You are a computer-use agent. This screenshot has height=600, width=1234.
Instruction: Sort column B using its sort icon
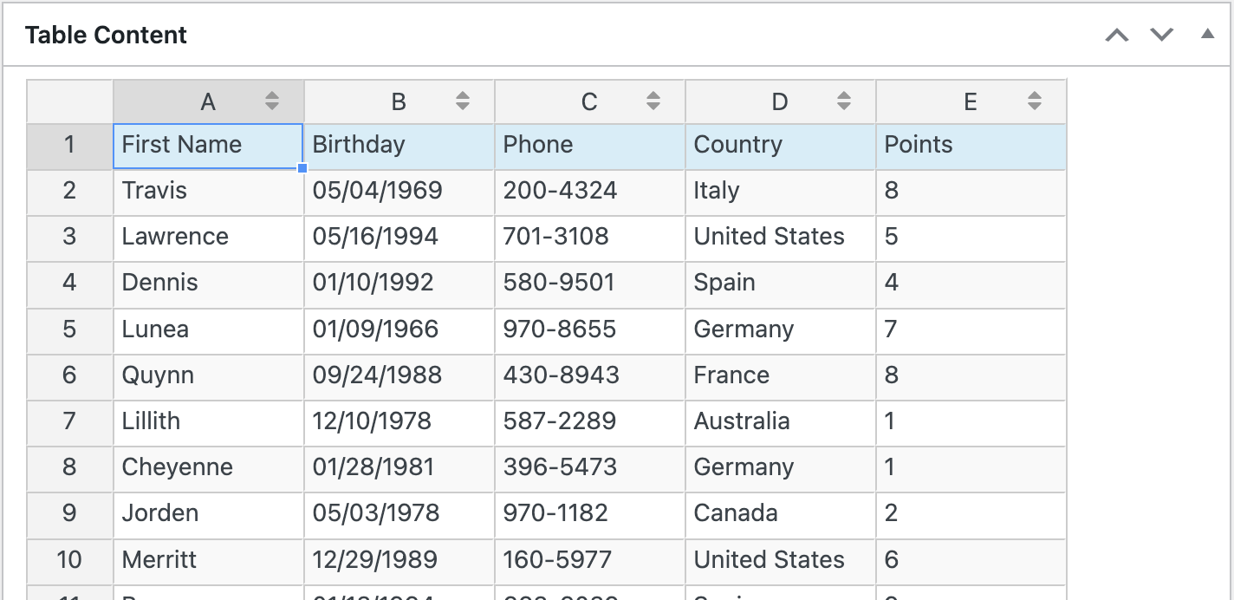point(463,101)
